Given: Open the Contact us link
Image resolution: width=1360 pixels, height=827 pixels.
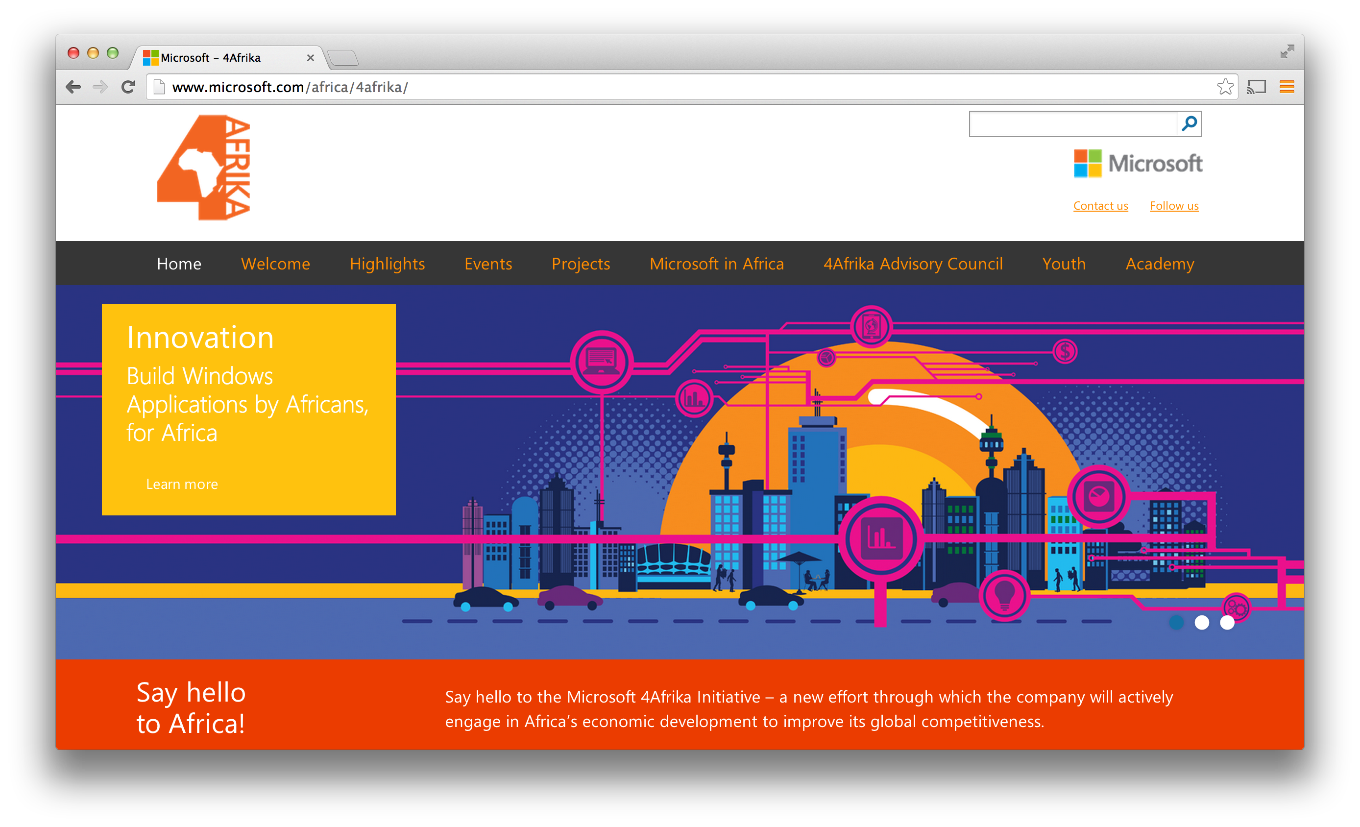Looking at the screenshot, I should click(x=1100, y=206).
